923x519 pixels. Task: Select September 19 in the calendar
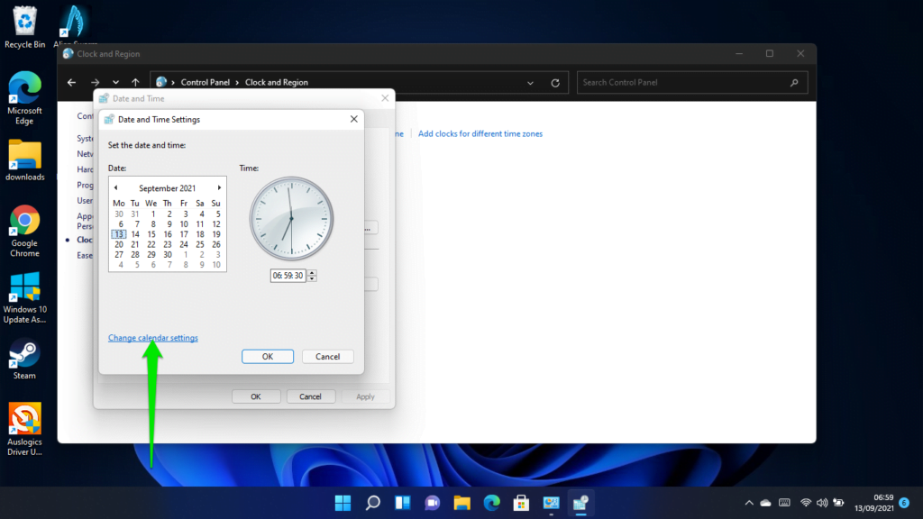pyautogui.click(x=215, y=233)
